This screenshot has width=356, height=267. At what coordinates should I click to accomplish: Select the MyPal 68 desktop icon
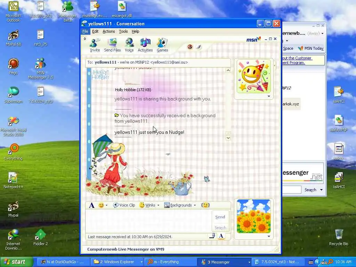pyautogui.click(x=13, y=38)
